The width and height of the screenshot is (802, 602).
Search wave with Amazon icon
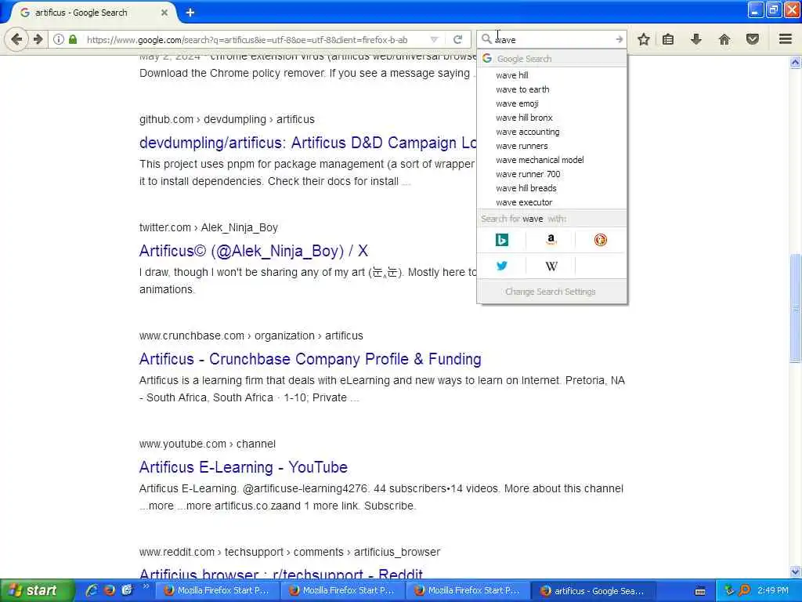click(x=551, y=240)
